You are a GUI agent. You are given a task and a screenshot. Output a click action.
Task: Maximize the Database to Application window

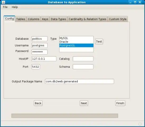135,2
